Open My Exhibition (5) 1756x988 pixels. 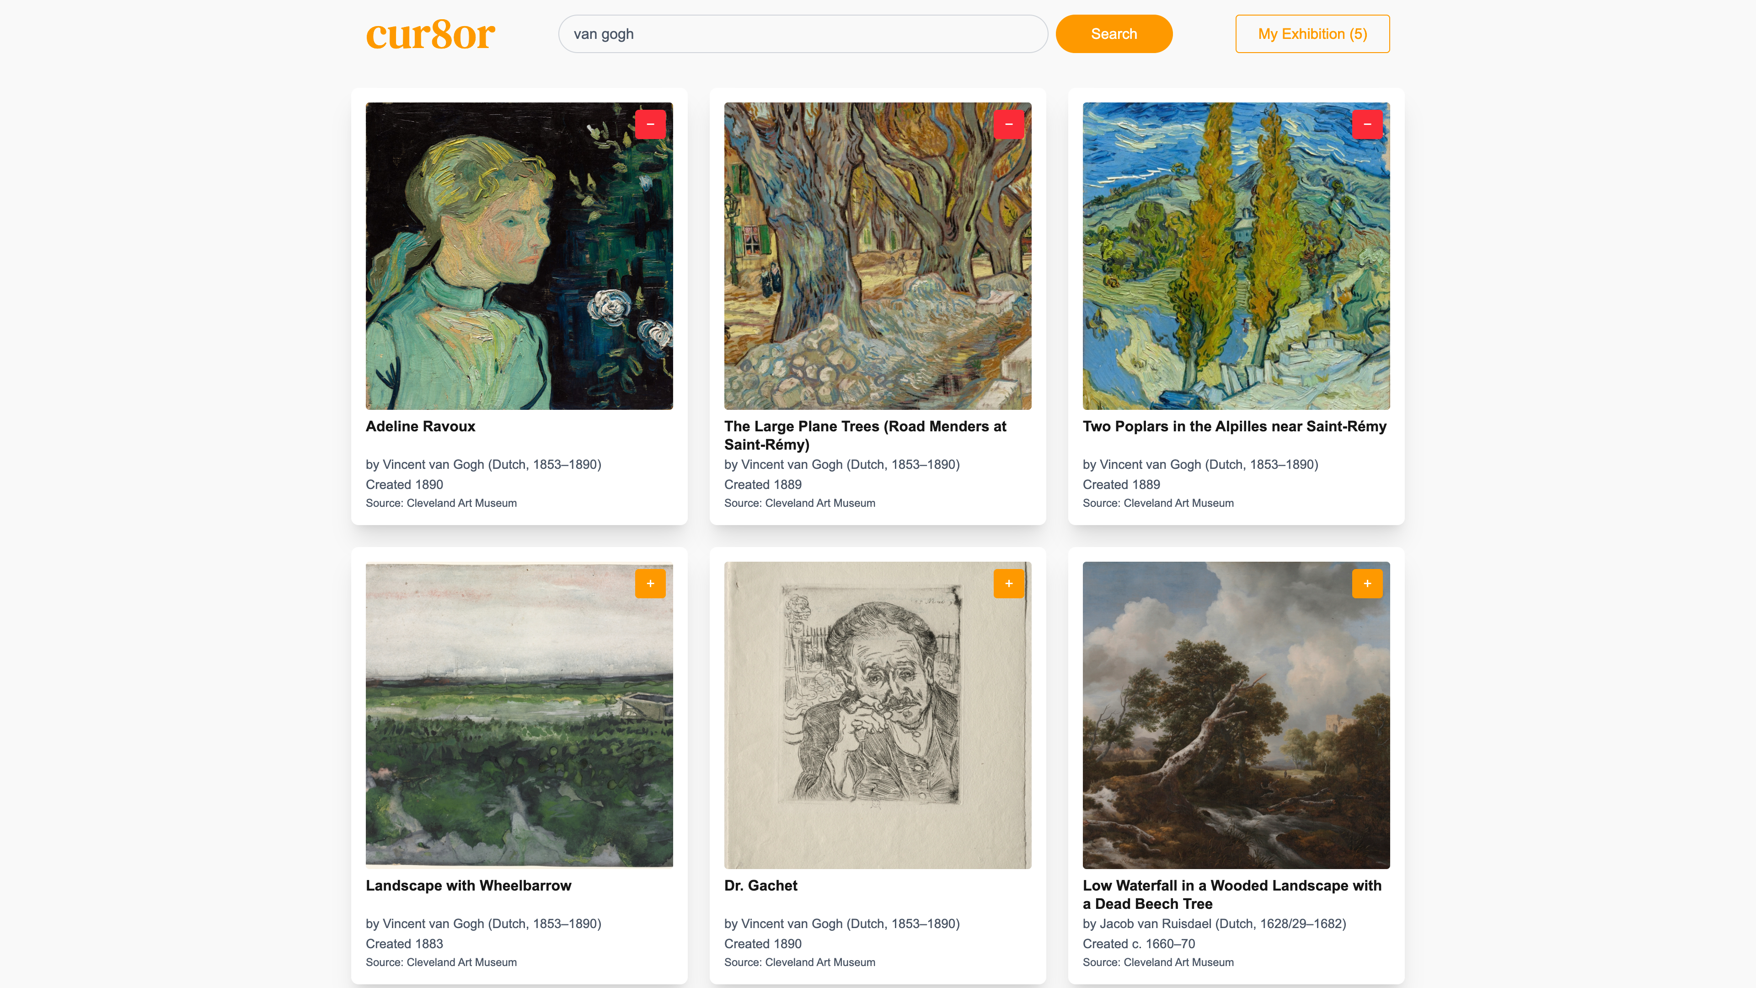pos(1312,34)
